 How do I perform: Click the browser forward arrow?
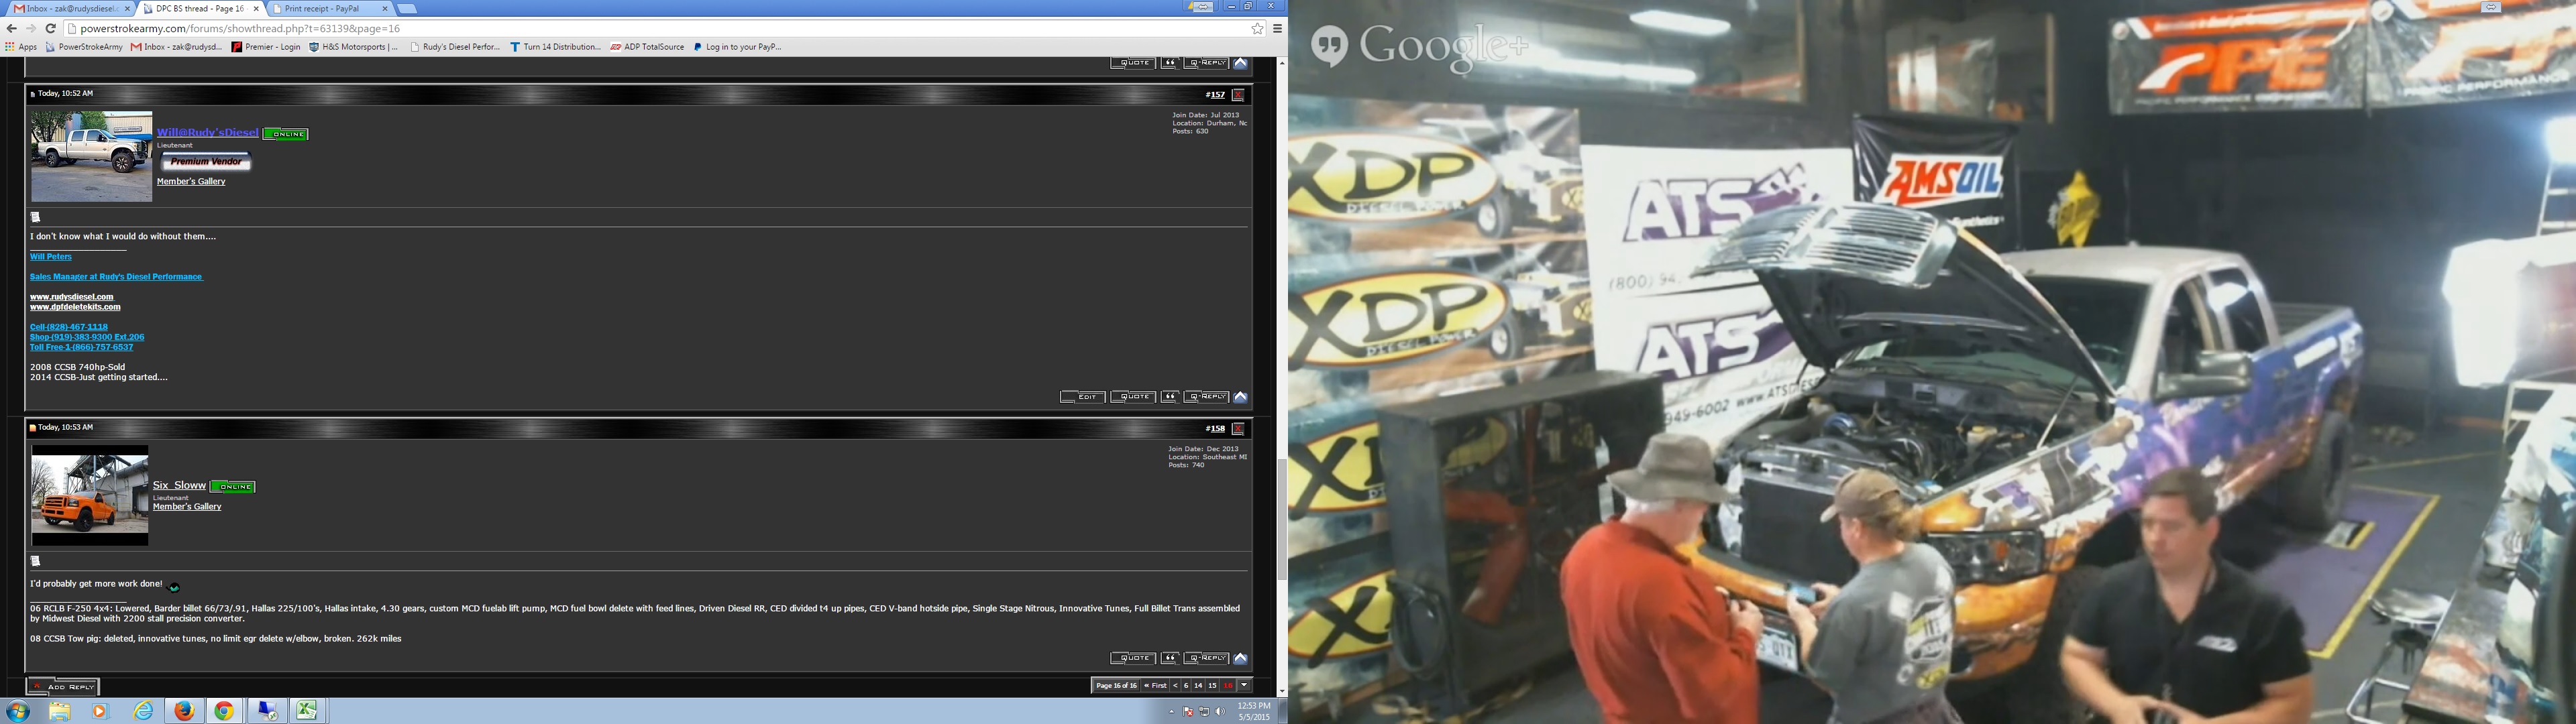(x=31, y=28)
